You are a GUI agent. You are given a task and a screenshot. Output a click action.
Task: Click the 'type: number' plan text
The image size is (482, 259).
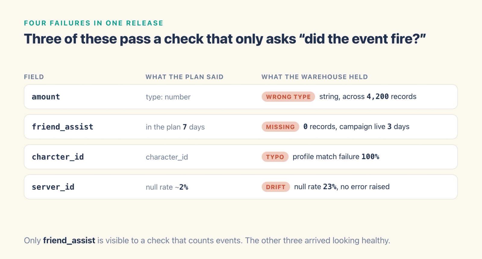168,97
